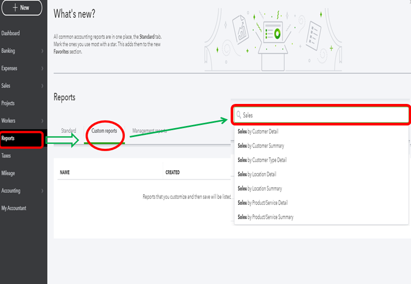Viewport: 411px width, 284px height.
Task: Open Dashboard from the sidebar
Action: coord(10,33)
